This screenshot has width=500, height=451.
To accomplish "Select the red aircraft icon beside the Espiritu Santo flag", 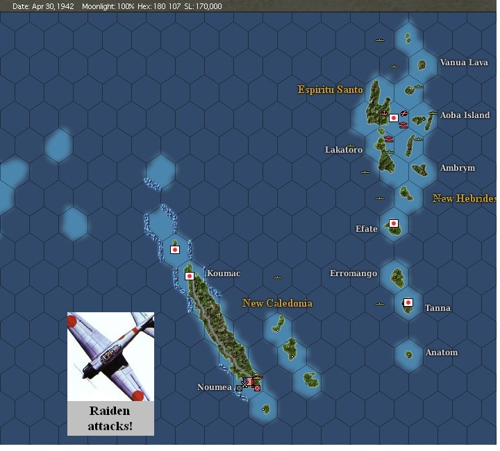I will click(x=403, y=113).
